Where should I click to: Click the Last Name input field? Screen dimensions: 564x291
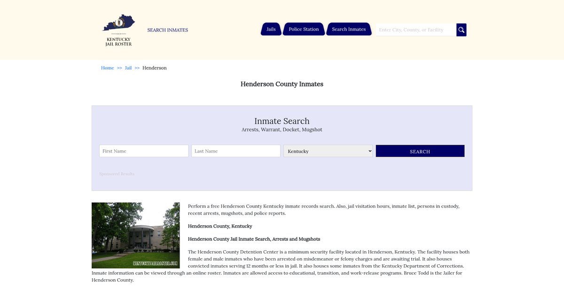click(236, 151)
